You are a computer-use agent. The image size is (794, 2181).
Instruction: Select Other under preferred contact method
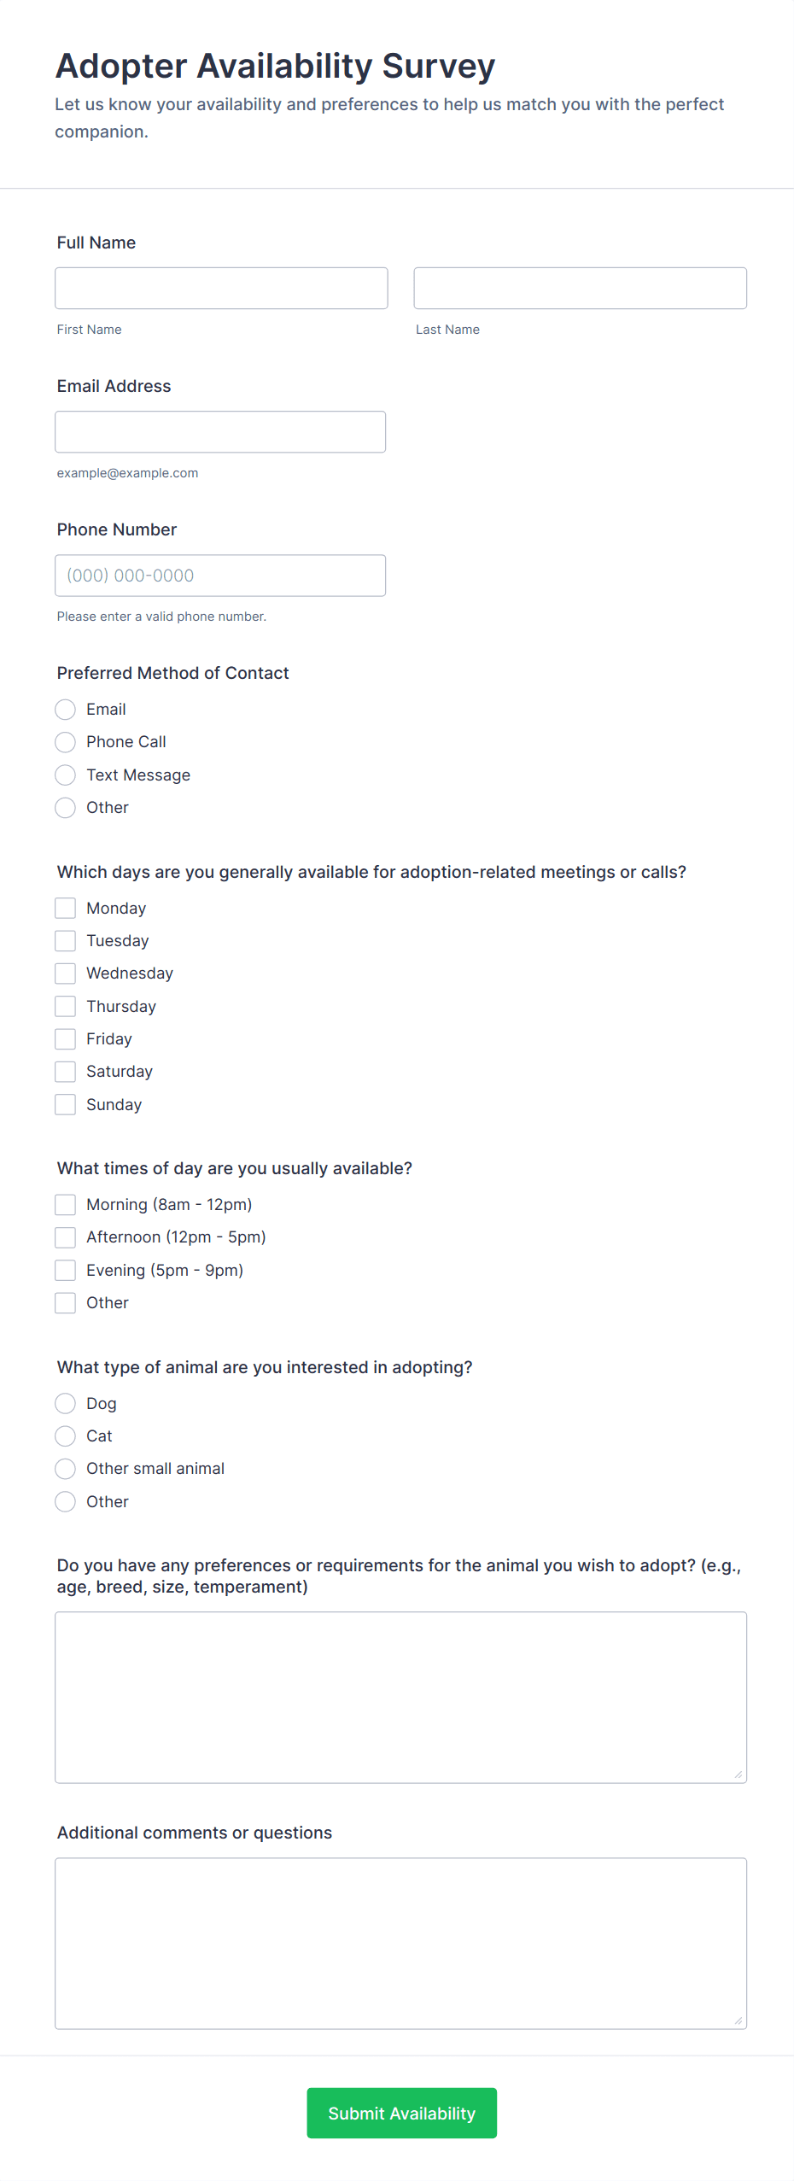[x=65, y=807]
